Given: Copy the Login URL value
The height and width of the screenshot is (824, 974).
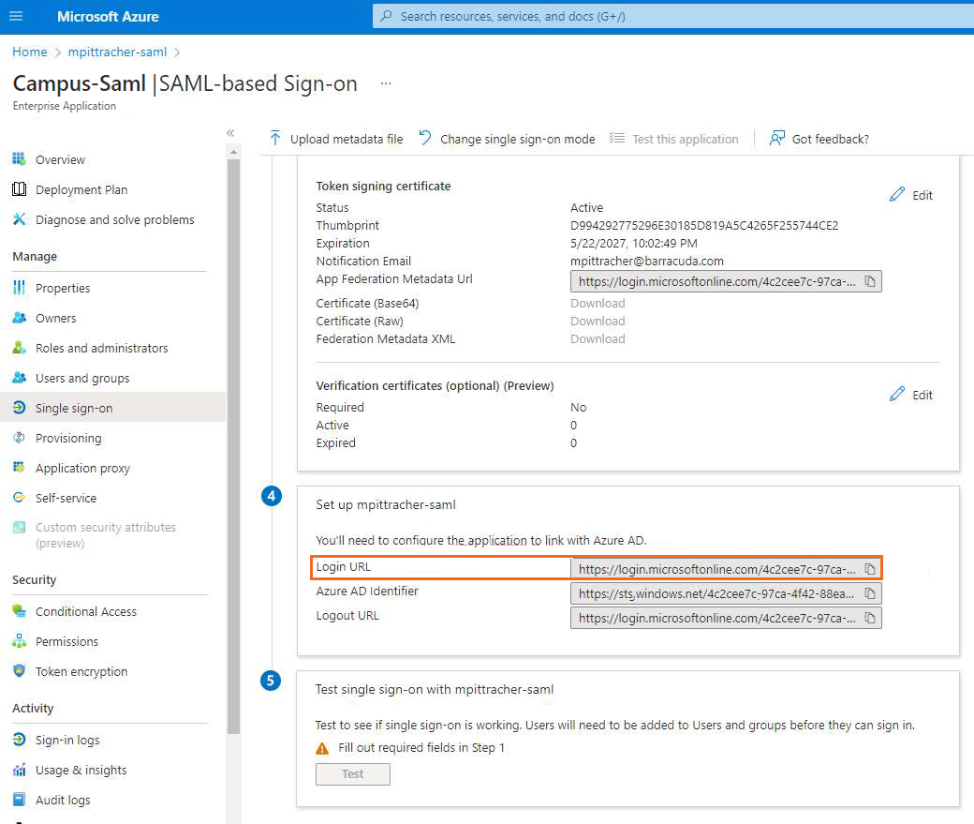Looking at the screenshot, I should click(870, 569).
